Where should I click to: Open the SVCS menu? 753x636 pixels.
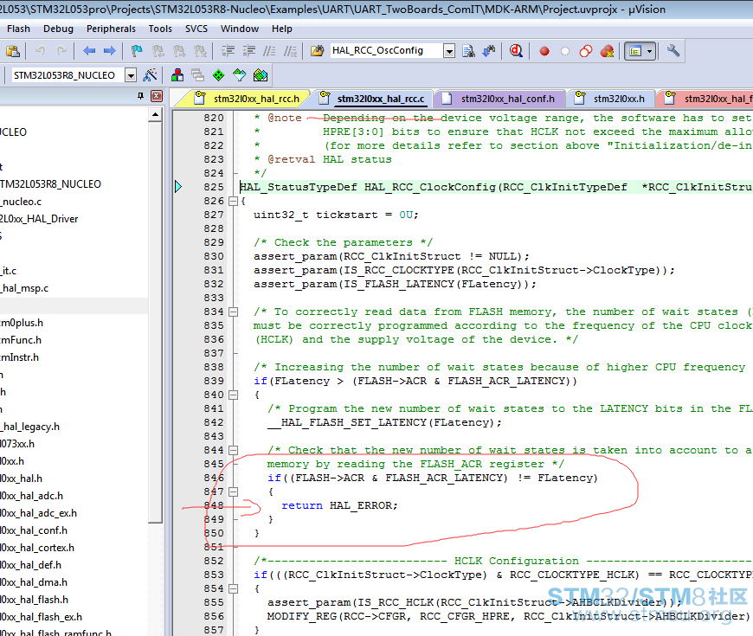[196, 29]
